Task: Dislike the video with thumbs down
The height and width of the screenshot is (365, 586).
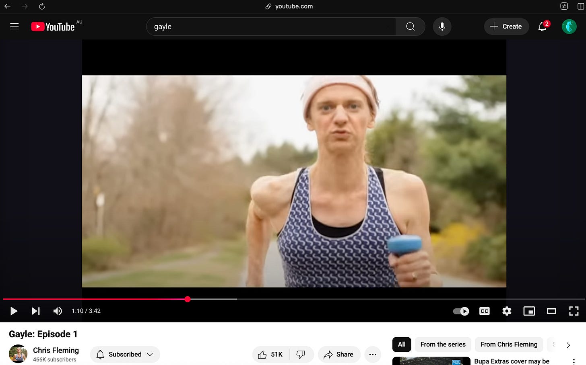Action: tap(301, 354)
